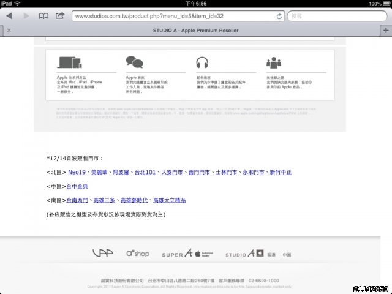
Task: Click the search box in the toolbar
Action: [337, 17]
